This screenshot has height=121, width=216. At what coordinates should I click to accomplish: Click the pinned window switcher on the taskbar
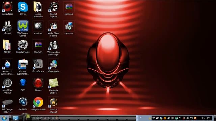click(x=16, y=118)
